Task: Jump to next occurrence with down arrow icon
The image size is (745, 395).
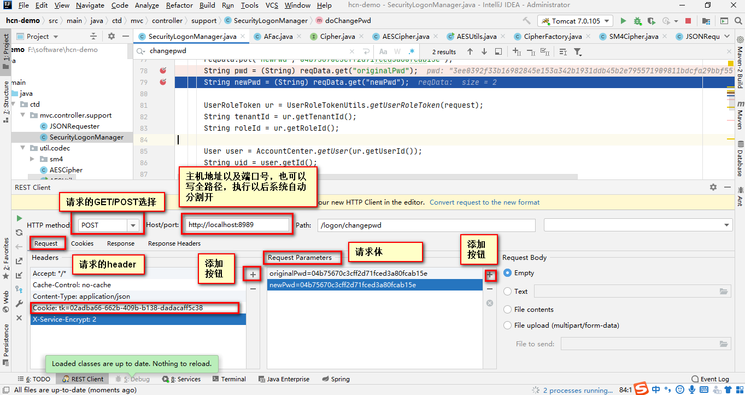Action: [484, 51]
